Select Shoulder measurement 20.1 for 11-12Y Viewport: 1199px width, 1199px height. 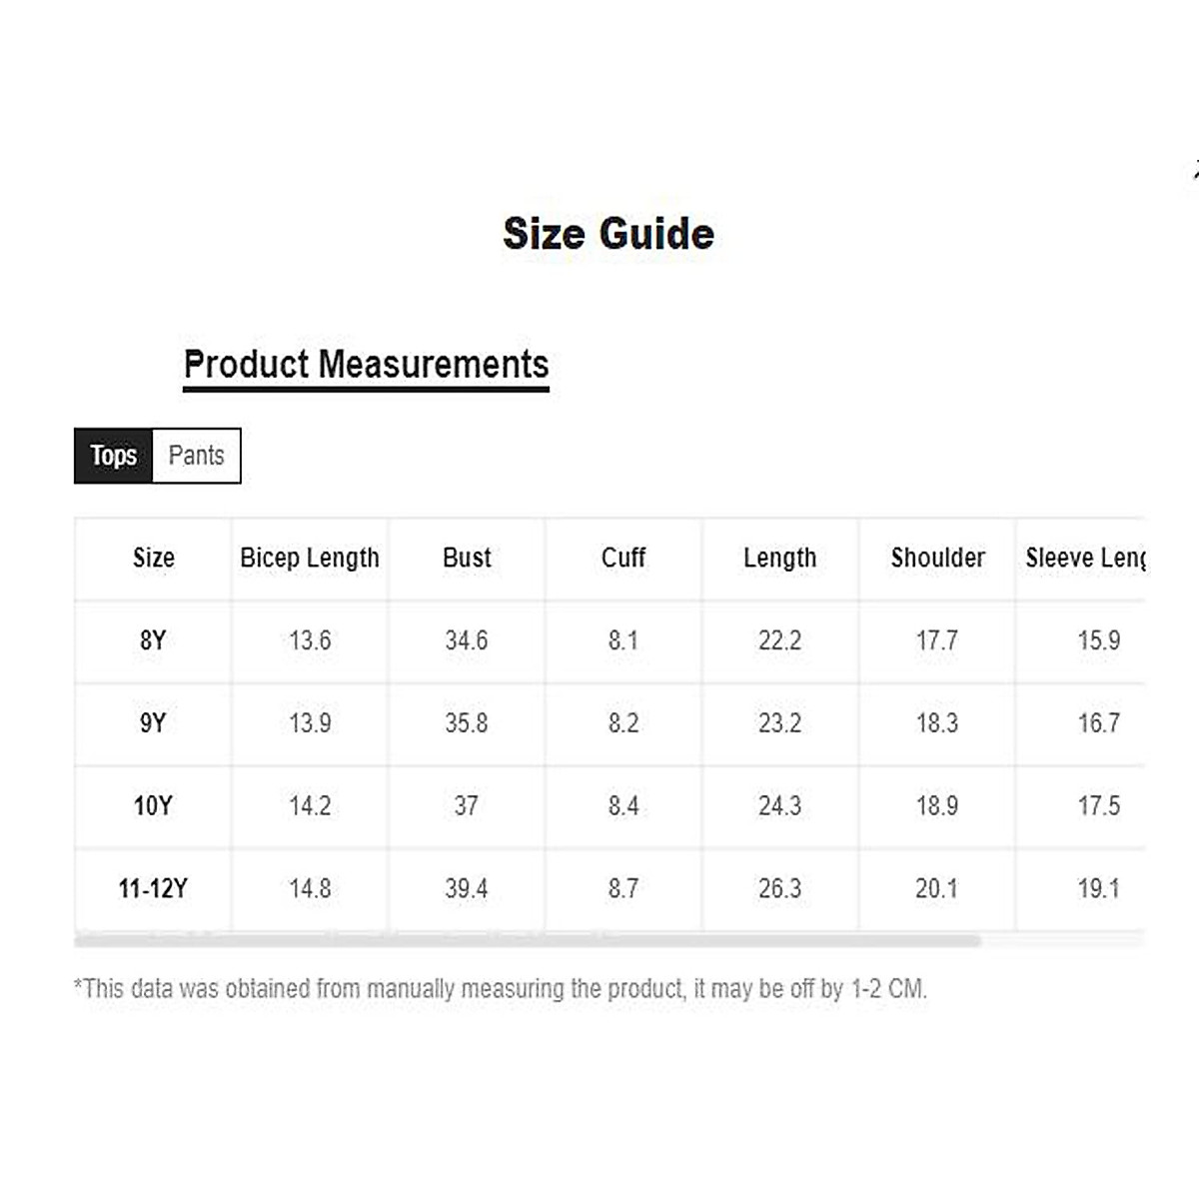(x=936, y=888)
